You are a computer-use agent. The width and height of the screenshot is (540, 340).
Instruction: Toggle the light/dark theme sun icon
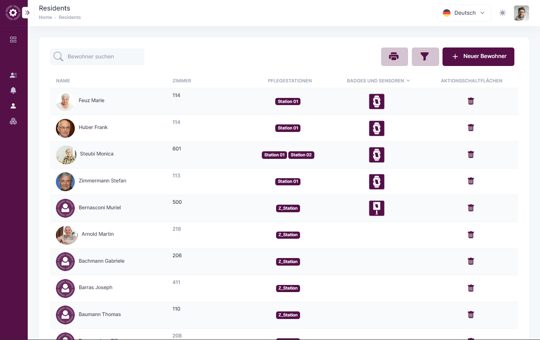coord(502,13)
